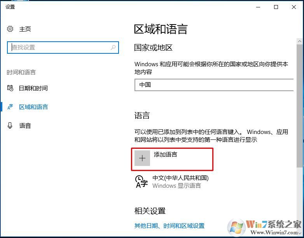Click the 语音 microphone icon

[10, 125]
